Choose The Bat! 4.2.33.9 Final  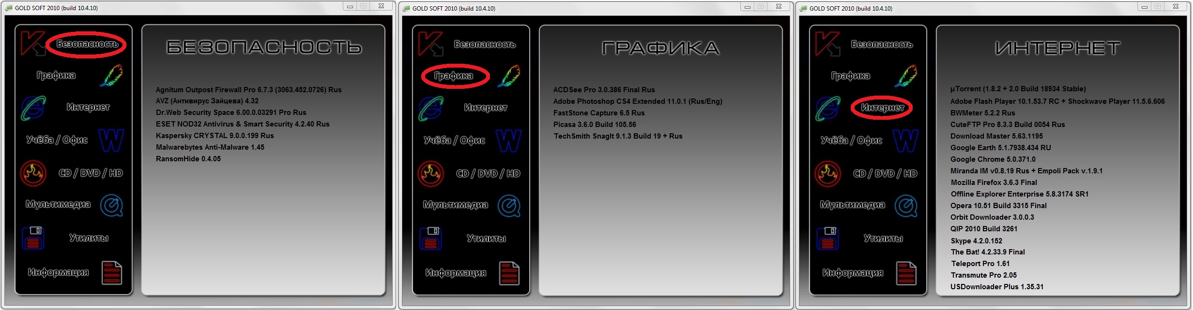(988, 252)
